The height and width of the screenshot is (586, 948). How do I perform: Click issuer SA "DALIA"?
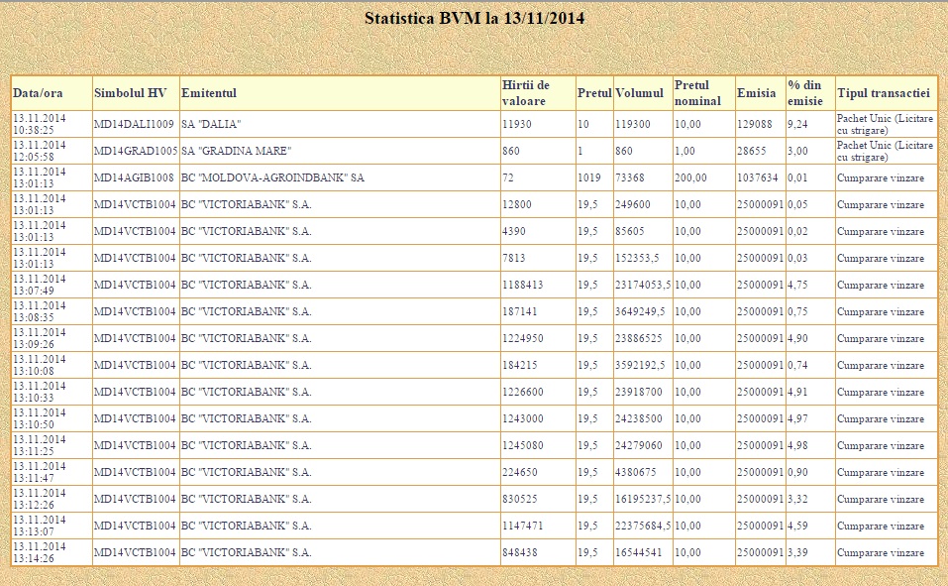pos(211,124)
